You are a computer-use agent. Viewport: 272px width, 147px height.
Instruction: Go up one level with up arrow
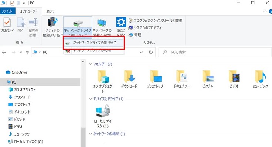(x=27, y=52)
